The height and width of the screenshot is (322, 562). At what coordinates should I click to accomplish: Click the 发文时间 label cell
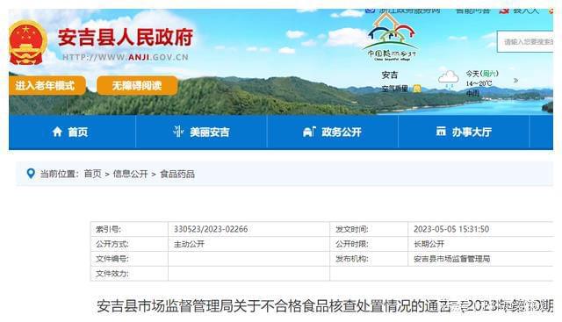[x=369, y=229]
